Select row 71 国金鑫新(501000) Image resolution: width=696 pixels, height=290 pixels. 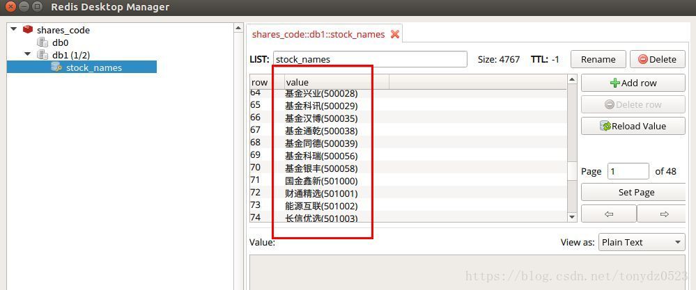click(408, 181)
